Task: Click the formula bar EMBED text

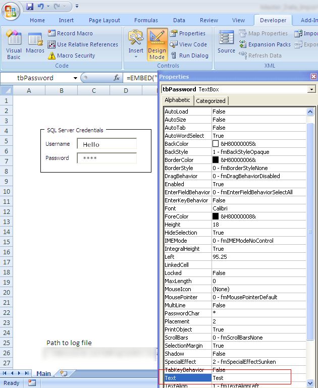Action: coord(142,78)
